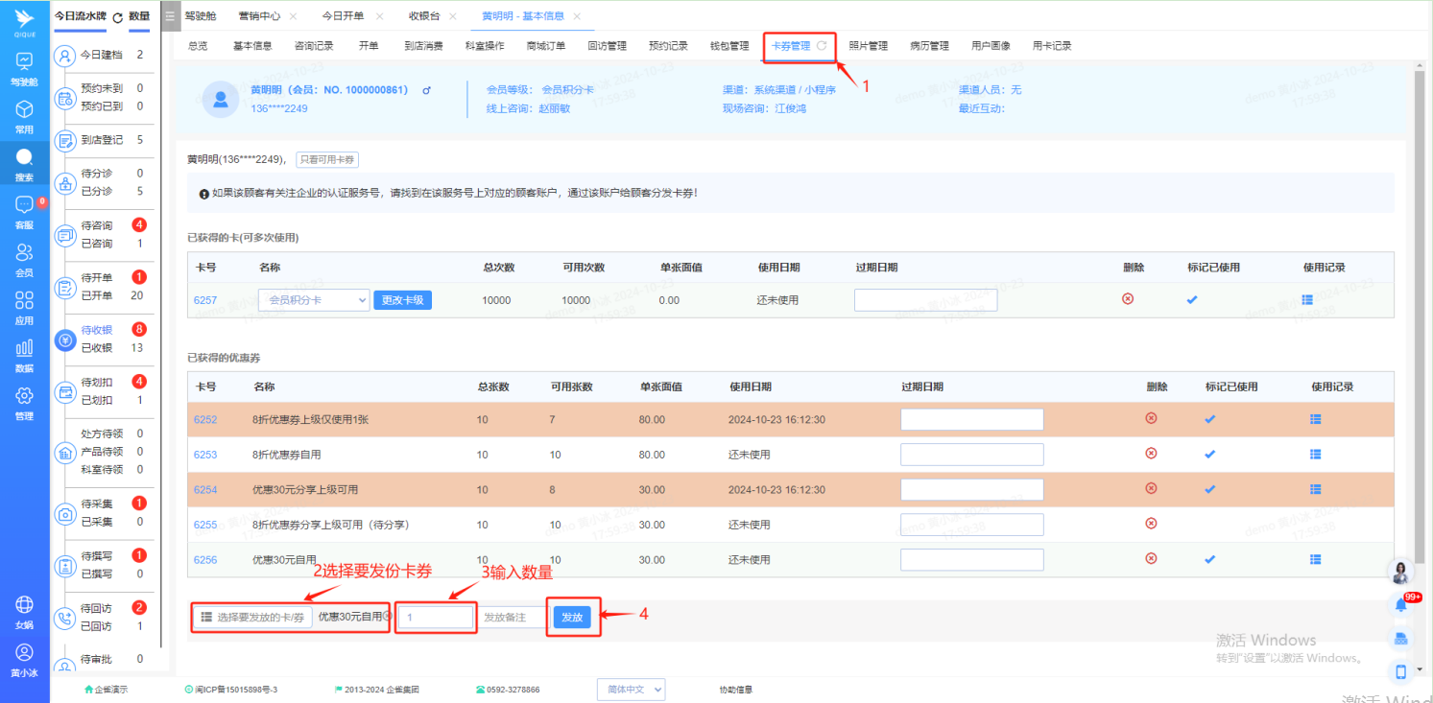Open usage records icon for coupon 6253

[1315, 454]
